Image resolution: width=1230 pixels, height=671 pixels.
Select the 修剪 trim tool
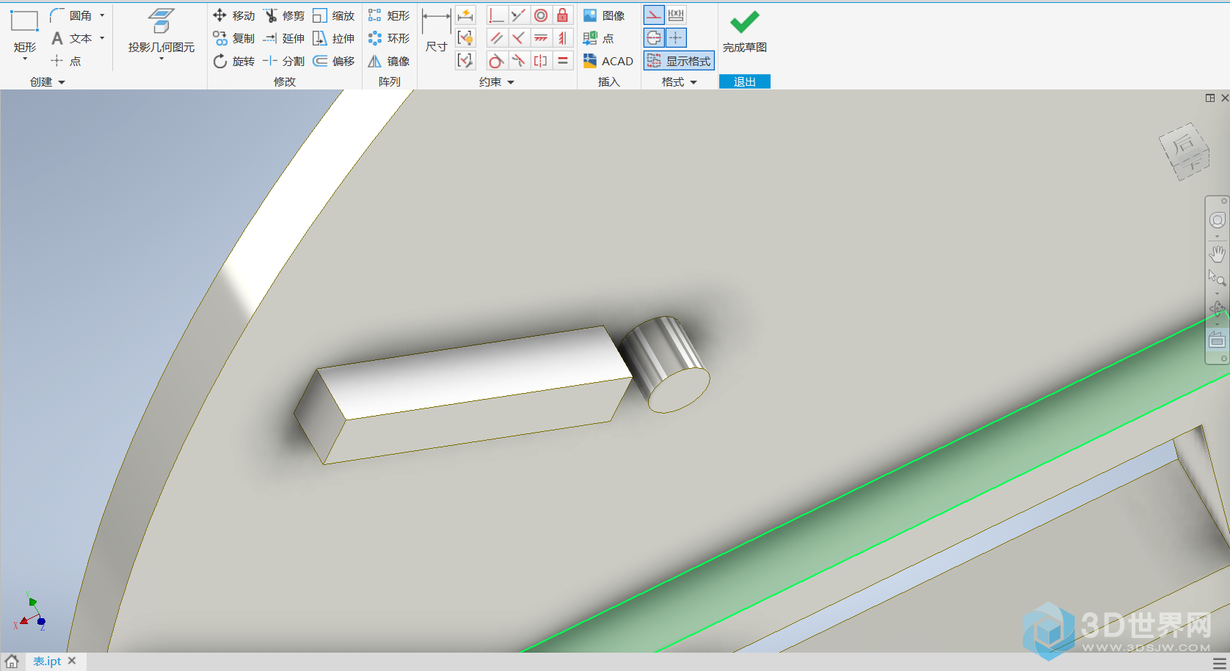pos(283,15)
